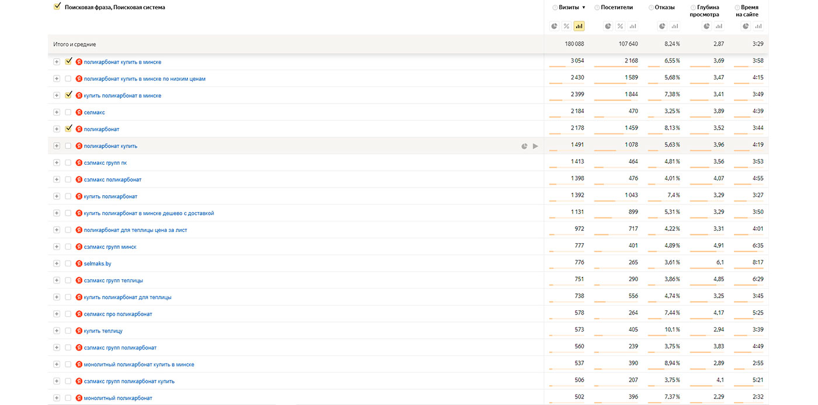The image size is (818, 405).
Task: Check the 'поликарбонат купить в минске по низким ценам' checkbox
Action: click(x=68, y=78)
